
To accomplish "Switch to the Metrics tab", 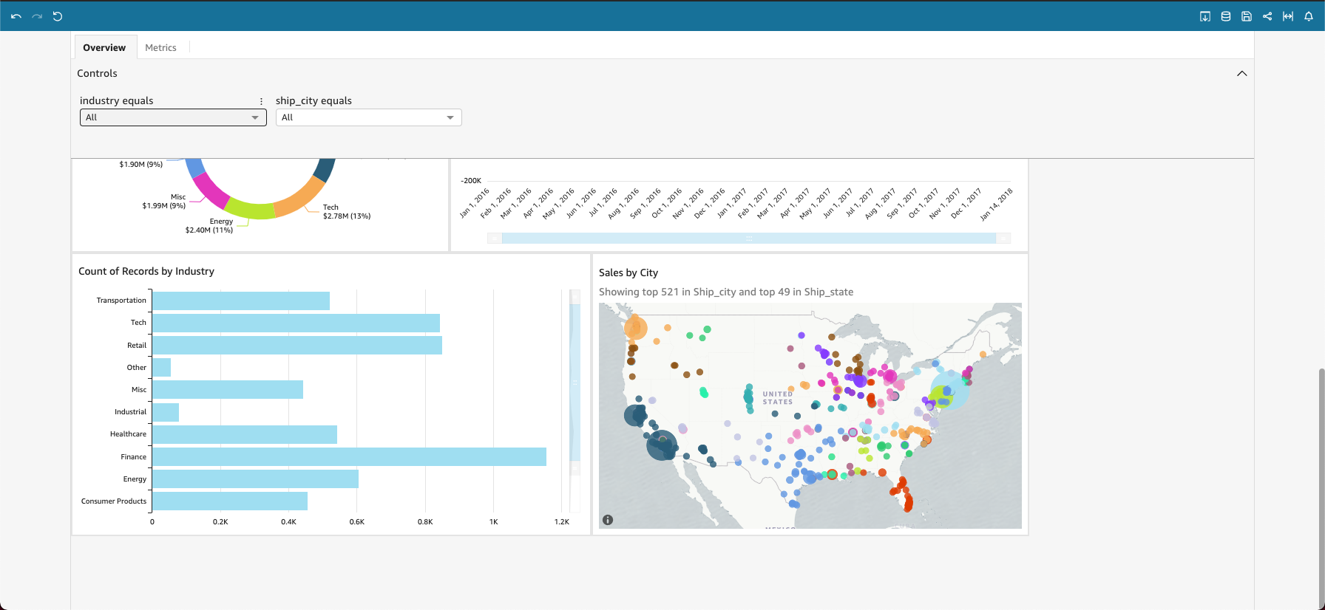I will tap(160, 48).
